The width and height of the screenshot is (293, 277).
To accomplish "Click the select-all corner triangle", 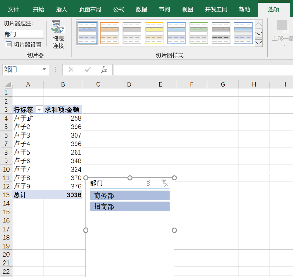I will click(x=8, y=84).
